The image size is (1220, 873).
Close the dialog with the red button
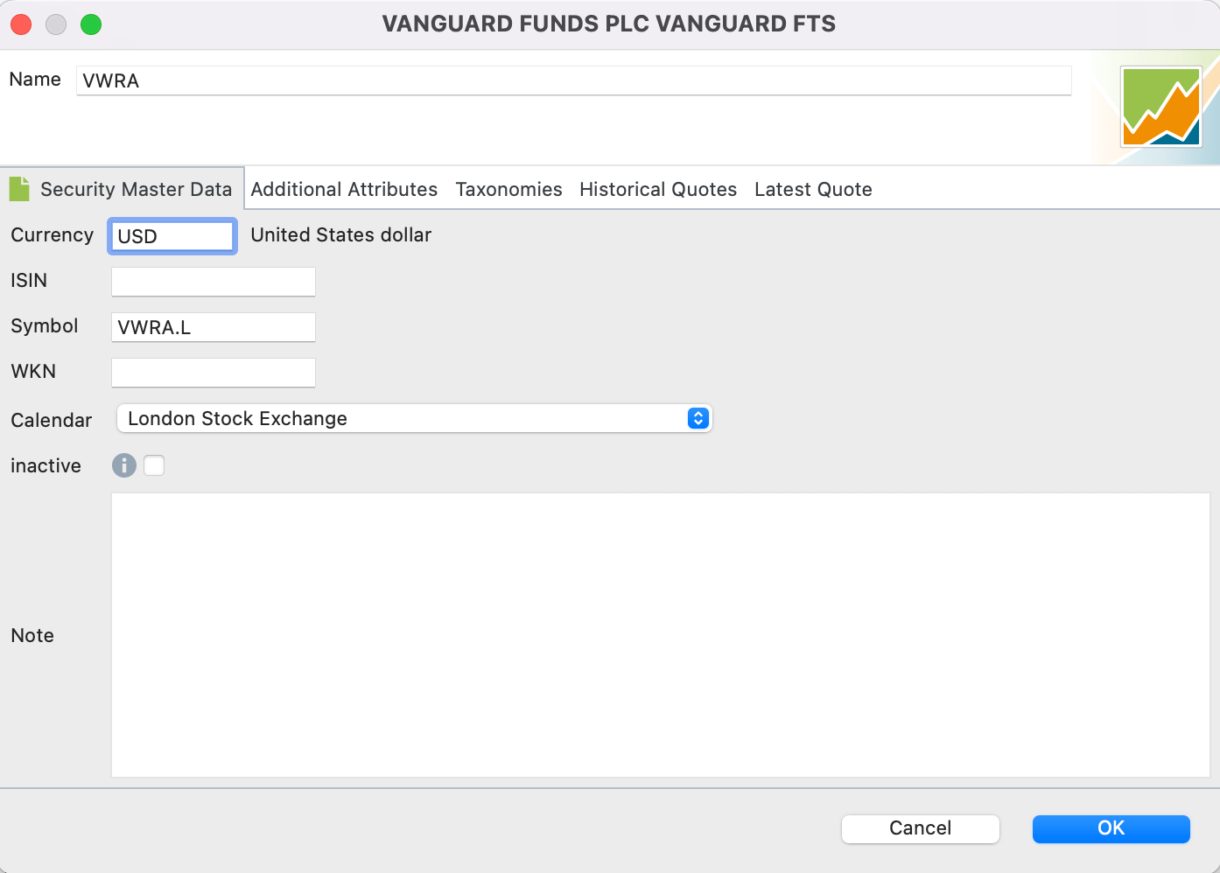(x=21, y=24)
